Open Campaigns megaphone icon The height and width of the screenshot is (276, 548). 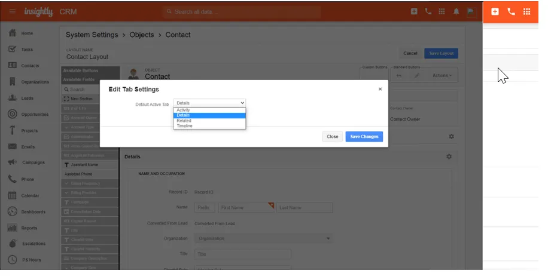click(12, 162)
